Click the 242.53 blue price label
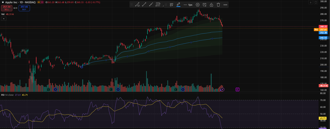Viewport: 330px width, 129px height. pyautogui.click(x=323, y=38)
